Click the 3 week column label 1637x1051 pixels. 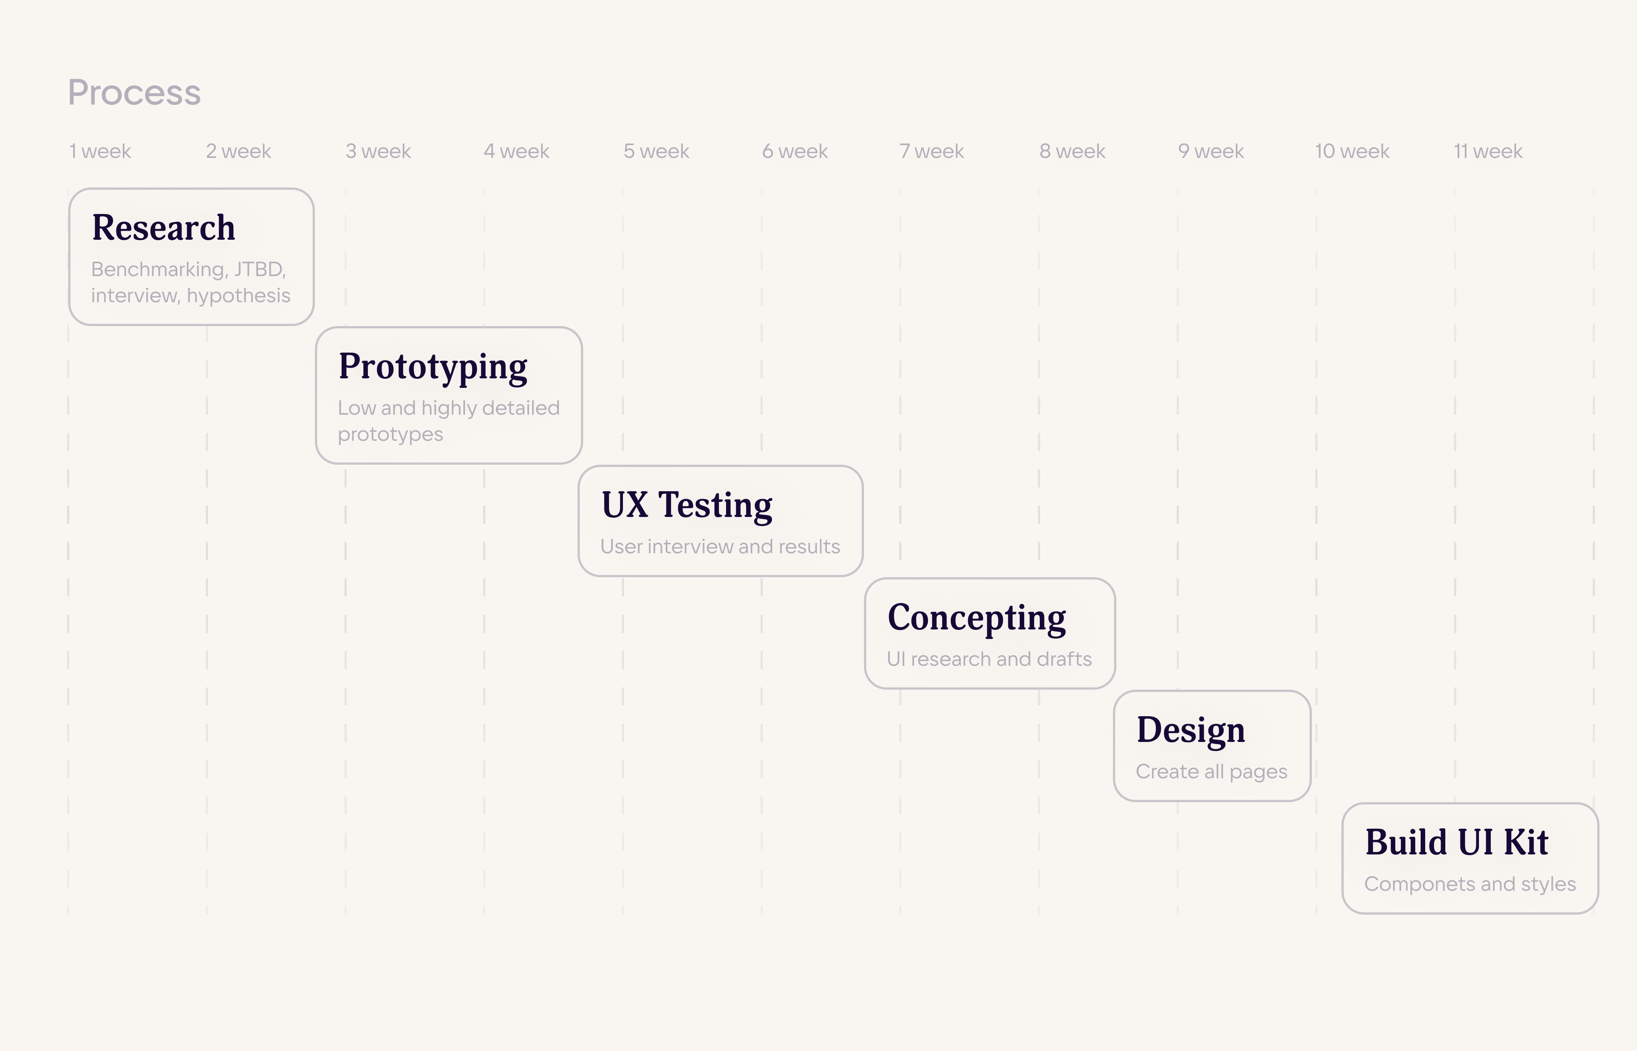pyautogui.click(x=378, y=151)
